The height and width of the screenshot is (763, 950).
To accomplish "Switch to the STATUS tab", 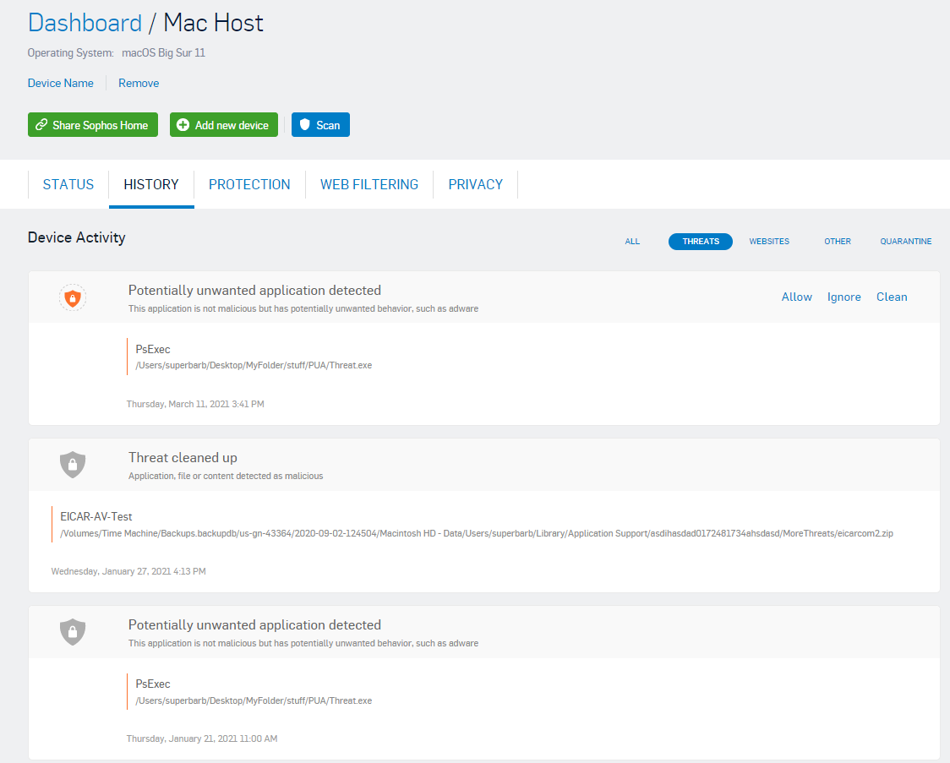I will (x=68, y=184).
